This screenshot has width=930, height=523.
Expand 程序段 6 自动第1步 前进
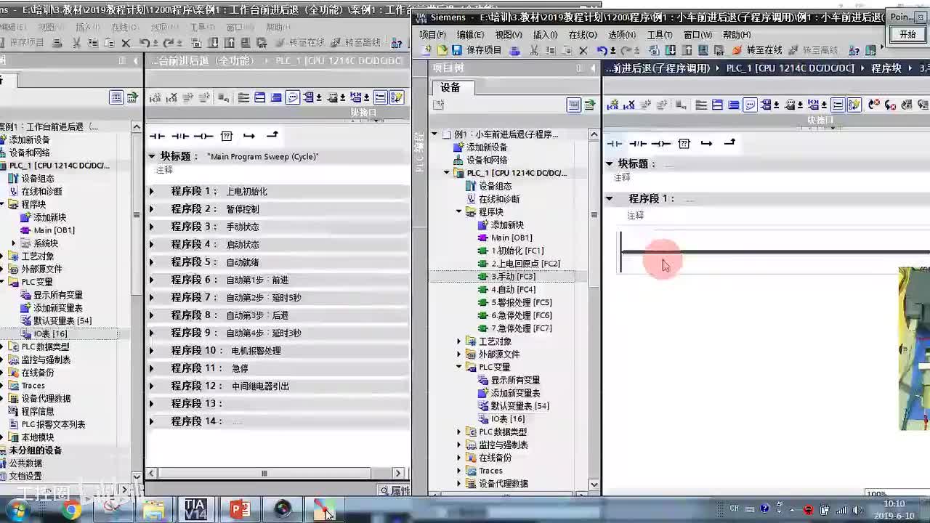(x=152, y=280)
